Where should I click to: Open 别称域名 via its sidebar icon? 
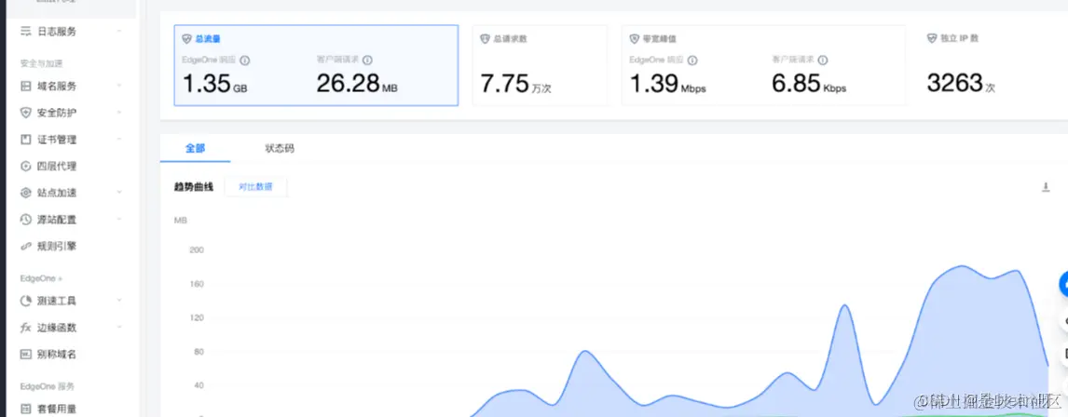click(26, 355)
